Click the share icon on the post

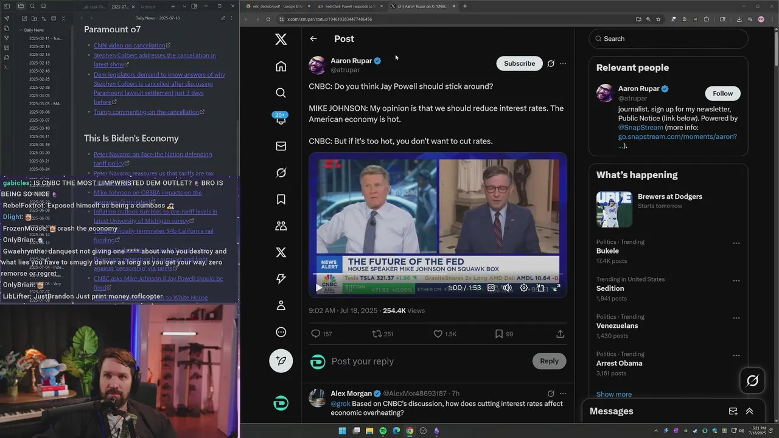[560, 334]
